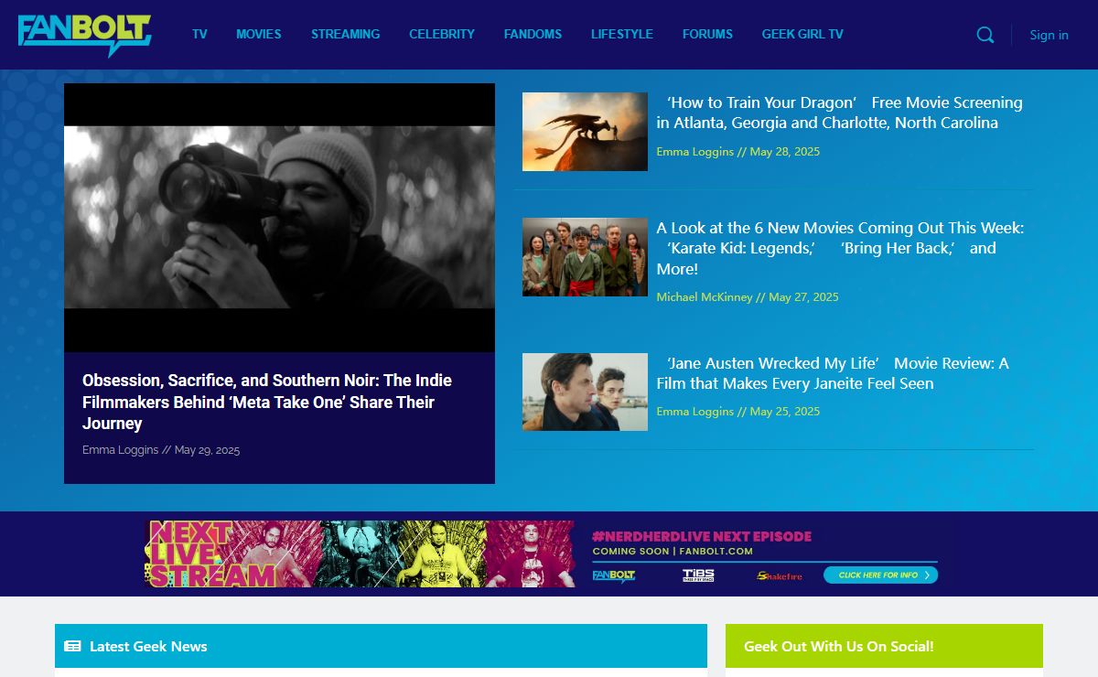Click the Latest Geek News heading
This screenshot has height=677, width=1098.
click(x=148, y=646)
